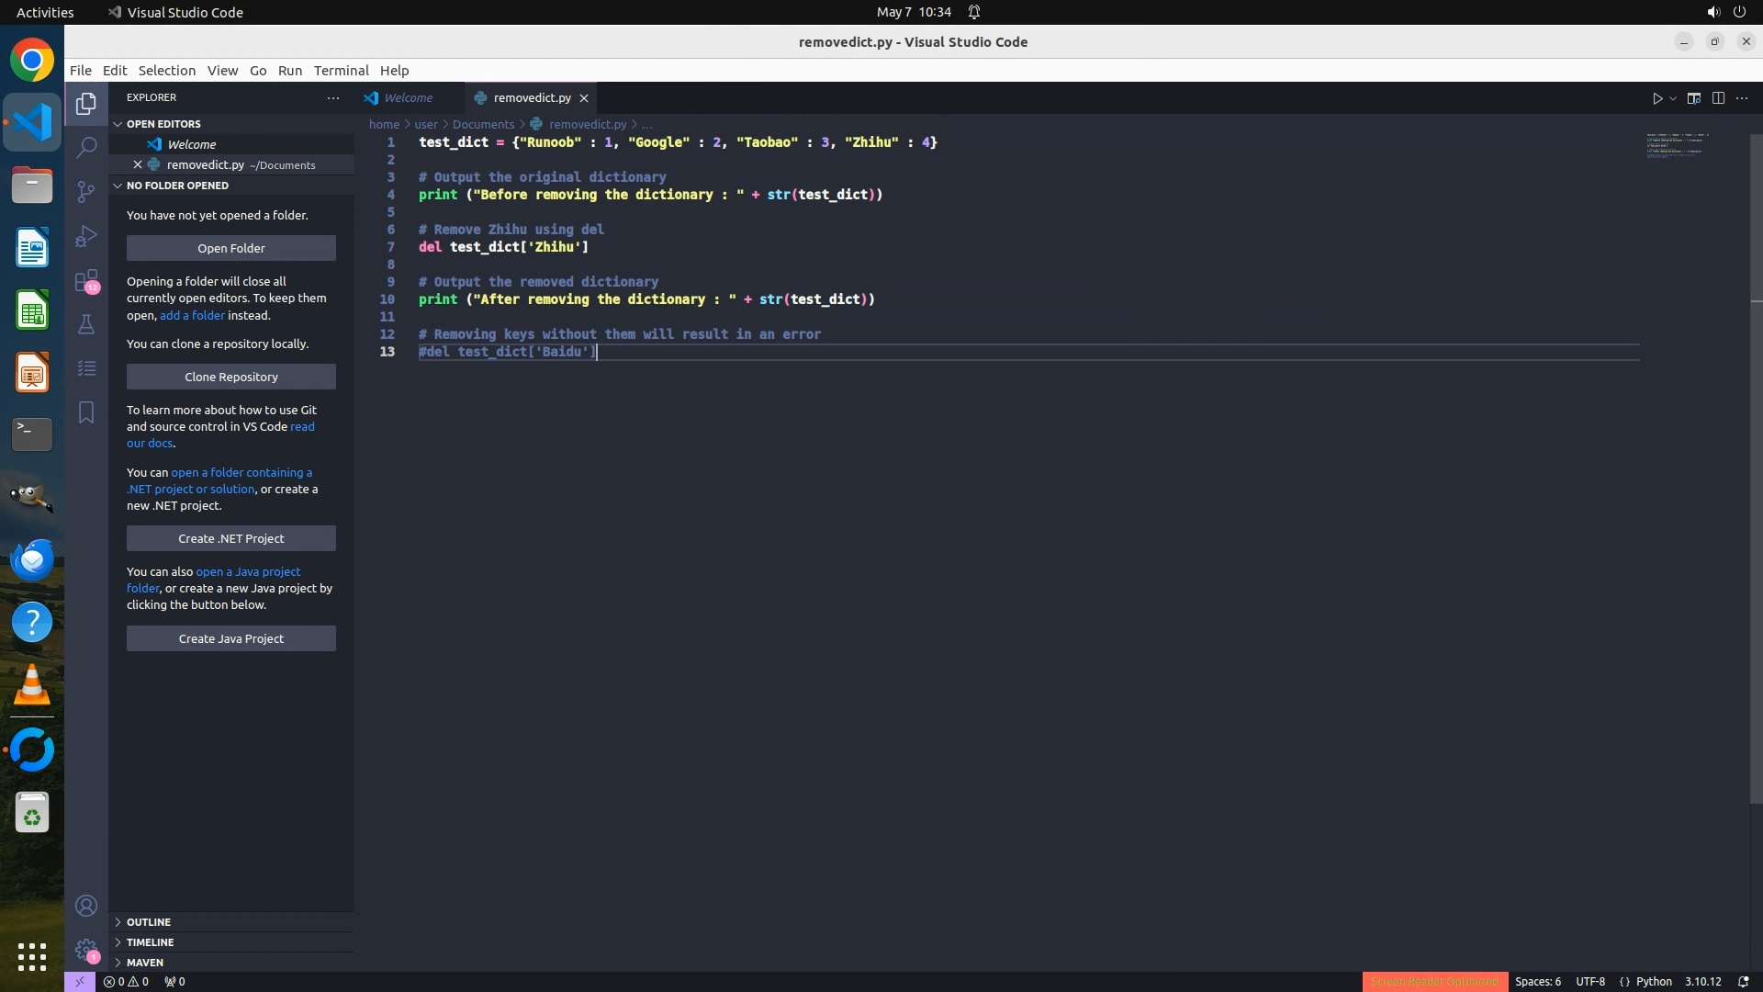
Task: Open the Source Control view
Action: coord(86,191)
